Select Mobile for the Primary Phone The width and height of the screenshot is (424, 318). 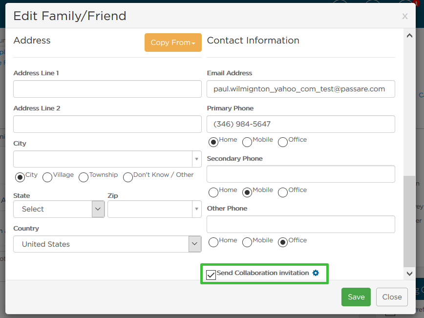coord(247,142)
